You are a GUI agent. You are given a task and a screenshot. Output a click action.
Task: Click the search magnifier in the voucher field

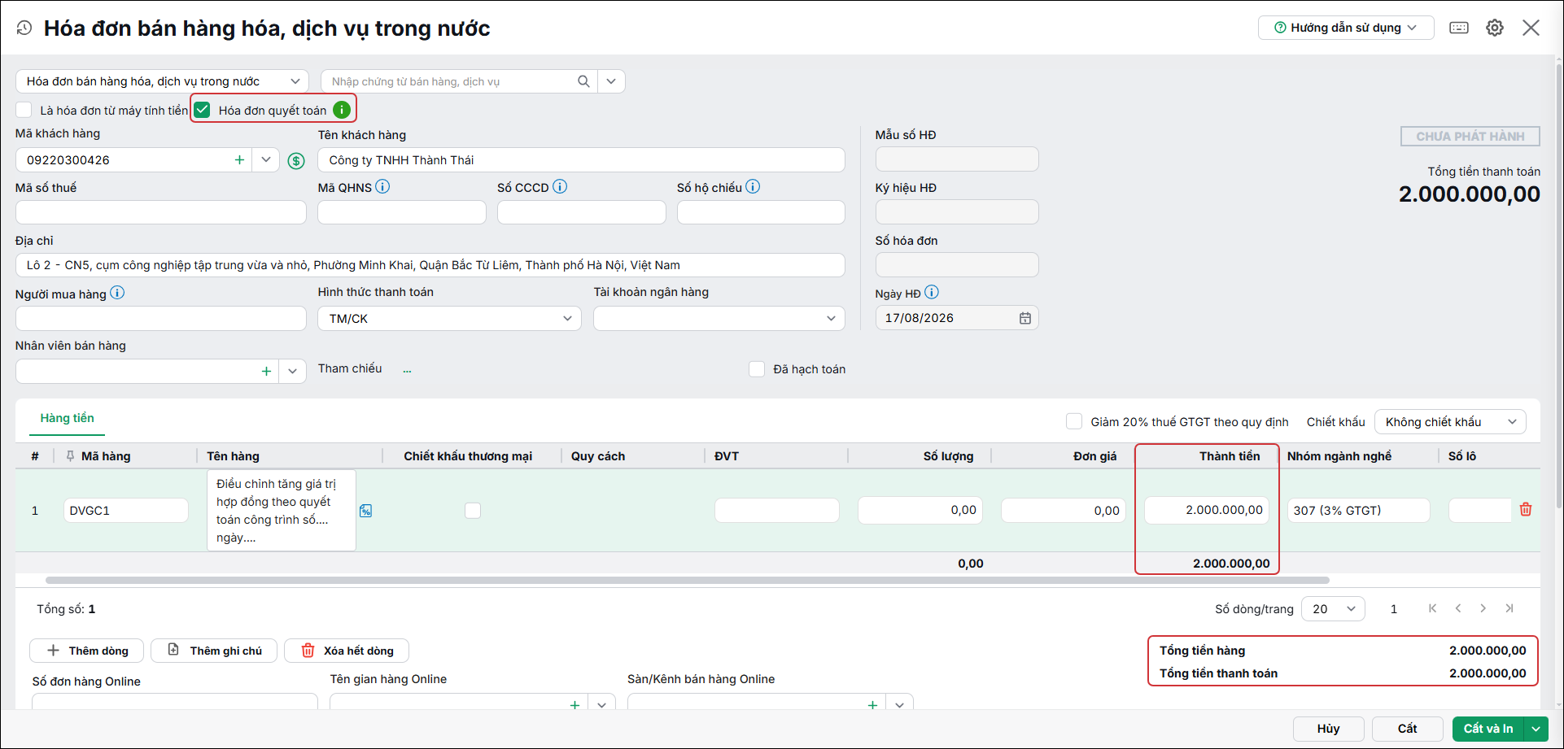pos(583,81)
